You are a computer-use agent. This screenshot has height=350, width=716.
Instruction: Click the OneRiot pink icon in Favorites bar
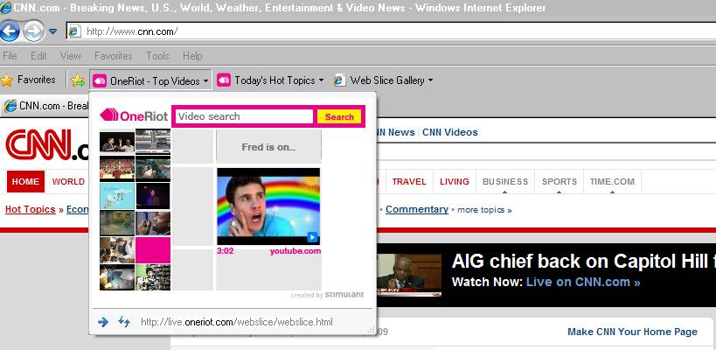[99, 81]
